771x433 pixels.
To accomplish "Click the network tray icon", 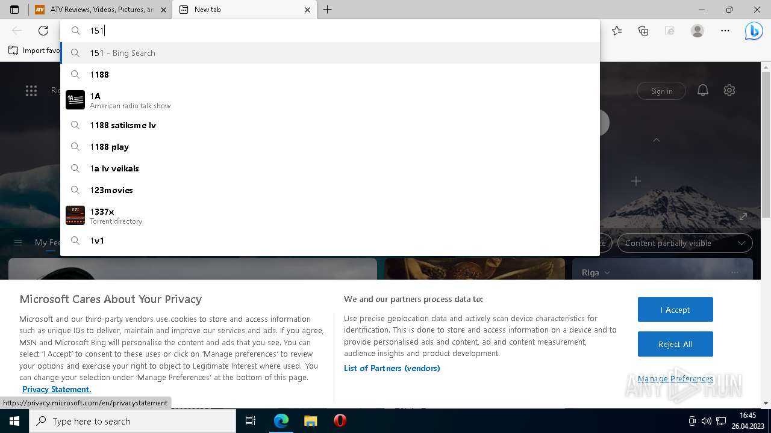I will click(x=720, y=421).
